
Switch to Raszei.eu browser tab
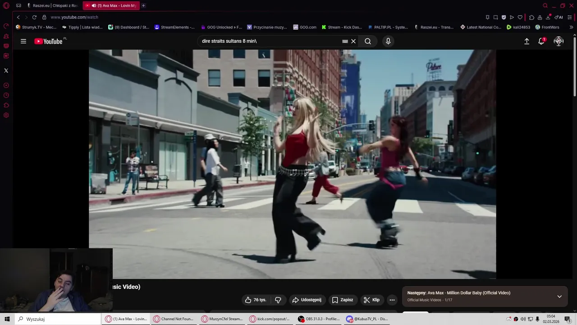coord(52,5)
